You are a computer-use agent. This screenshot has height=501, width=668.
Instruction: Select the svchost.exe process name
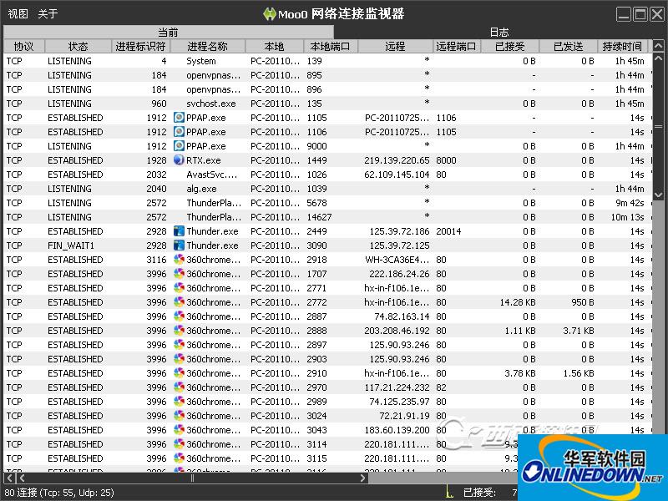[211, 104]
